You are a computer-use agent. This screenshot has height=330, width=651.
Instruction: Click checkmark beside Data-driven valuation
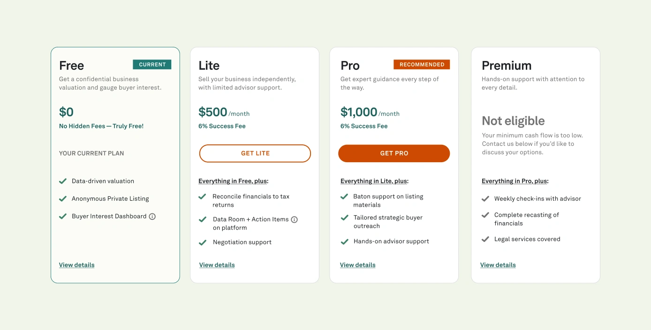click(x=63, y=181)
